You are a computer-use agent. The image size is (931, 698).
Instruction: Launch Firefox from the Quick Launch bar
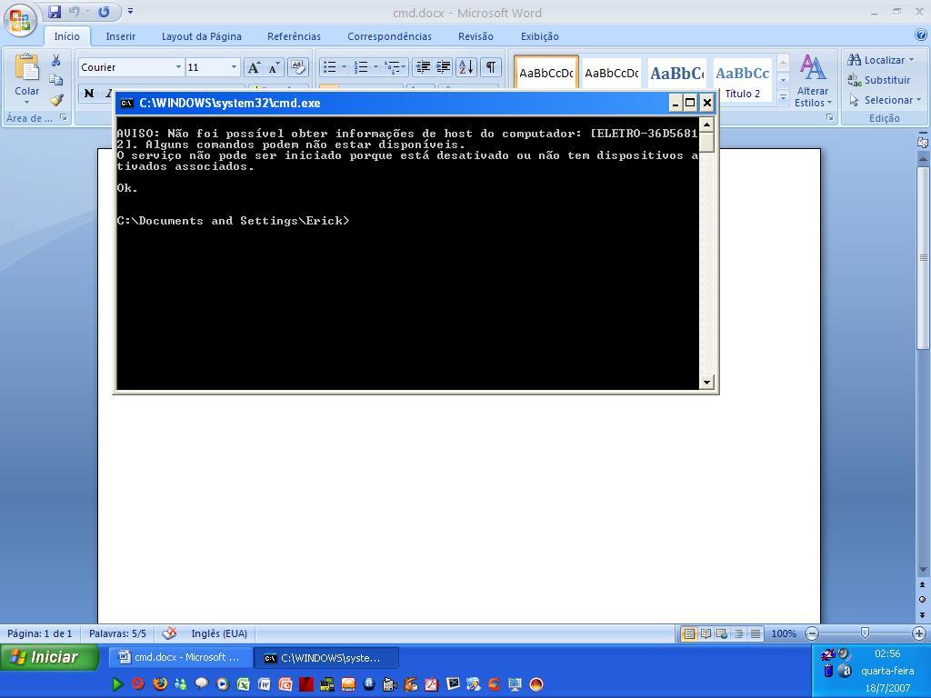point(159,684)
